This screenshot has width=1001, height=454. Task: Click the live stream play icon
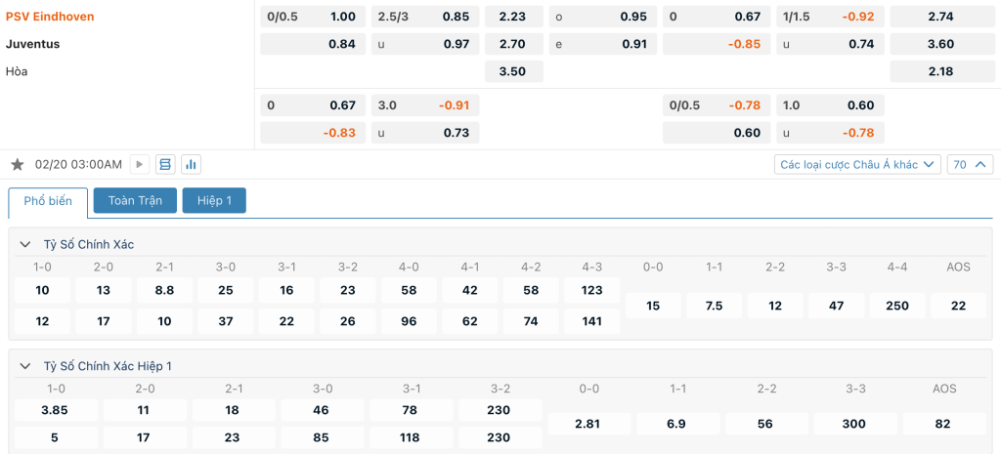139,165
